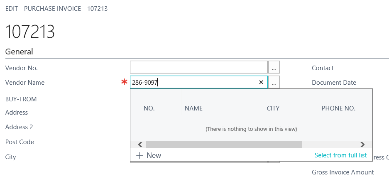
Task: Click the Post Code label
Action: coord(20,142)
